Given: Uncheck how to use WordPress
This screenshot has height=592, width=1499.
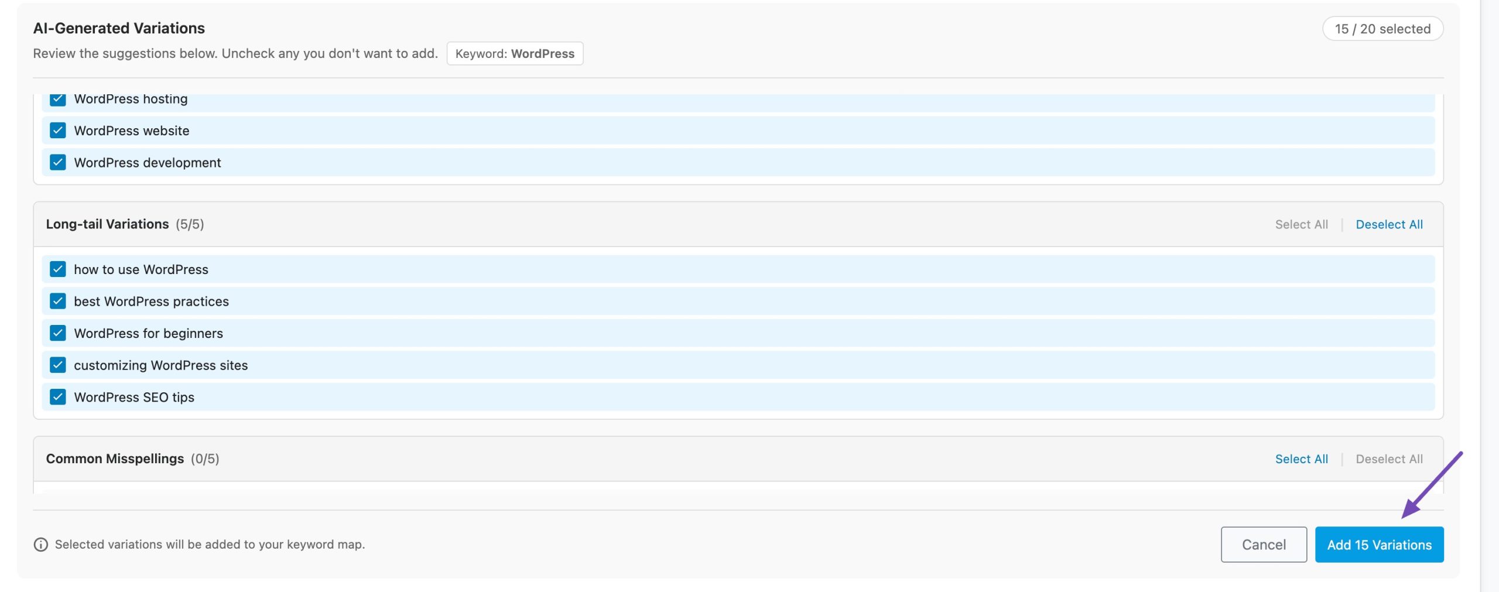Looking at the screenshot, I should 57,269.
